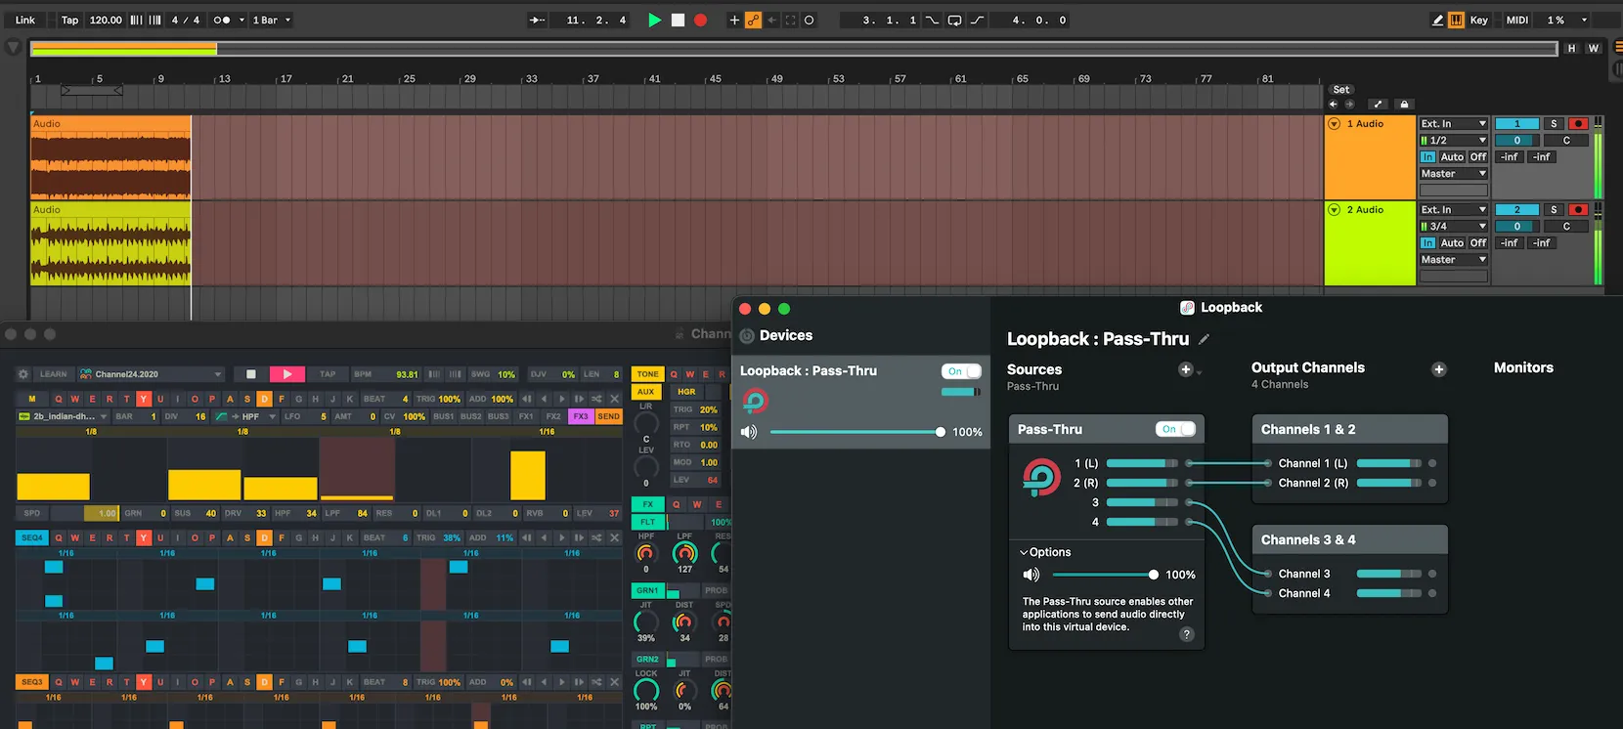Stop Ableton transport with the square stop button
The image size is (1623, 729).
678,20
